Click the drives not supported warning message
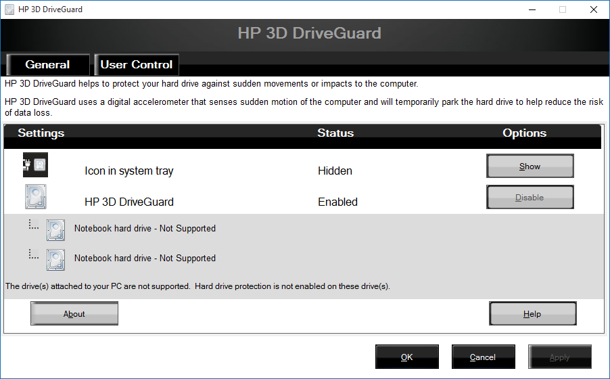 (x=197, y=286)
